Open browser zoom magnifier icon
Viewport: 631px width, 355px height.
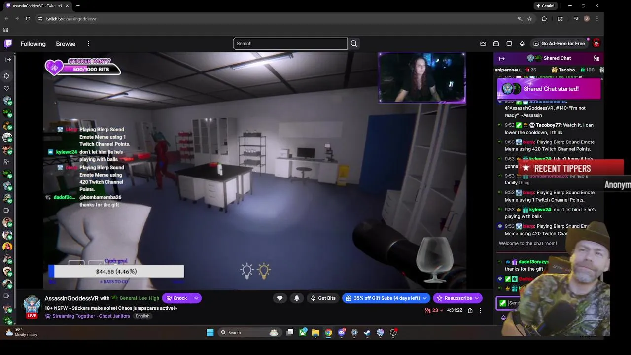point(520,19)
